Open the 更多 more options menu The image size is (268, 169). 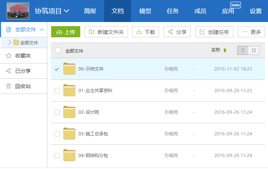[x=251, y=32]
